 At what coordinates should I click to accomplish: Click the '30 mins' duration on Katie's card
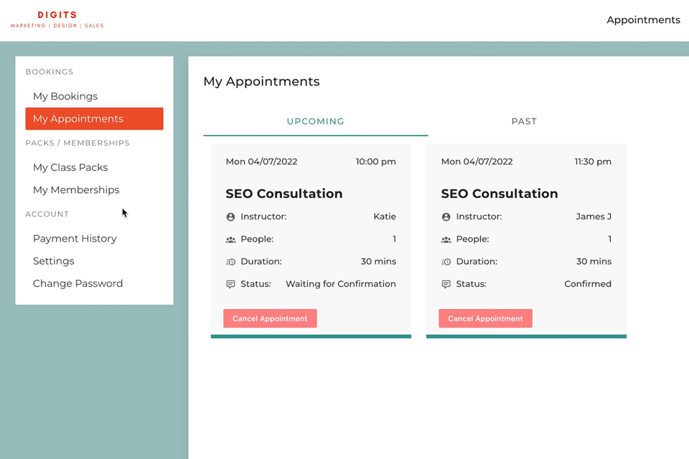tap(378, 261)
